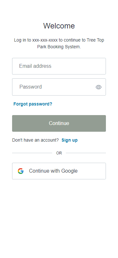Focus the Email address field
Image resolution: width=118 pixels, height=258 pixels.
[x=59, y=66]
